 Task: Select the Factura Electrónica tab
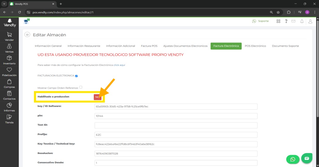(x=226, y=46)
